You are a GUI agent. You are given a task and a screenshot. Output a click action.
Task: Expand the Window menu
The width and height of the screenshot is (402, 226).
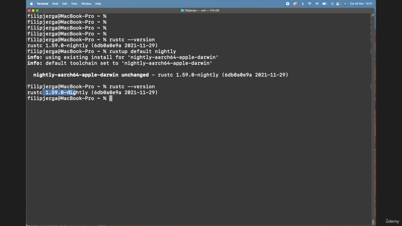click(x=86, y=4)
